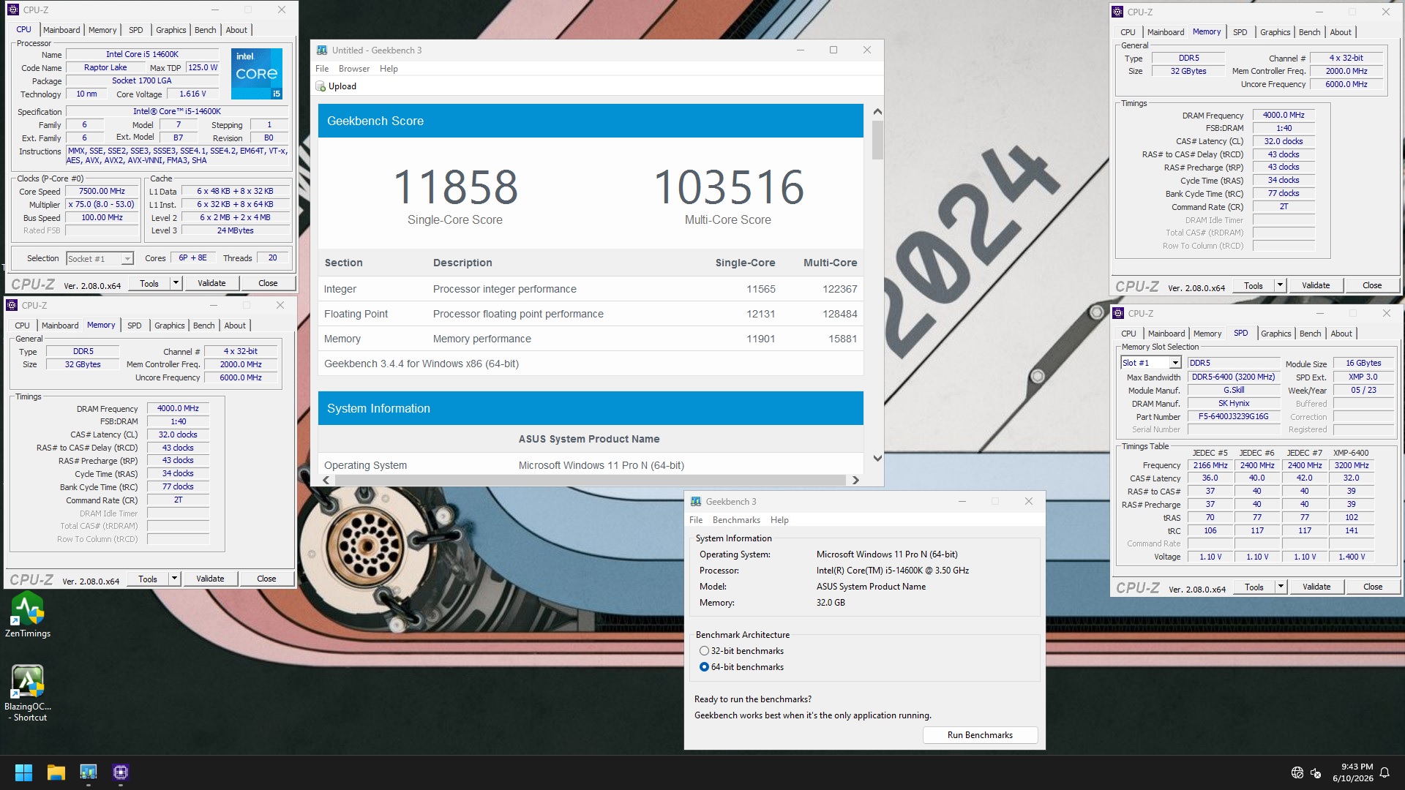1405x790 pixels.
Task: Open Bench tab in top-left CPU-Z
Action: 205,30
